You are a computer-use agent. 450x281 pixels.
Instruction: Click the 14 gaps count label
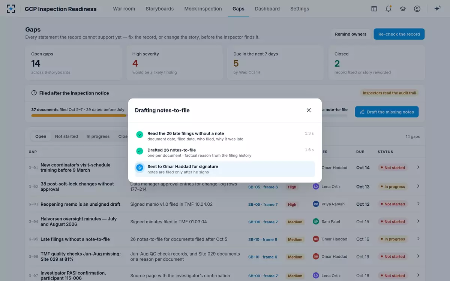pos(413,136)
